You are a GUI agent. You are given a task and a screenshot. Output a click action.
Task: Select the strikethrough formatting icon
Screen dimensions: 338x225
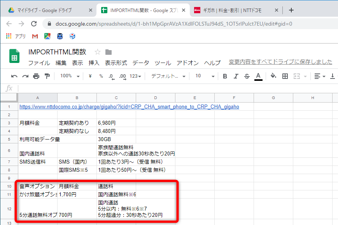[x=246, y=76]
